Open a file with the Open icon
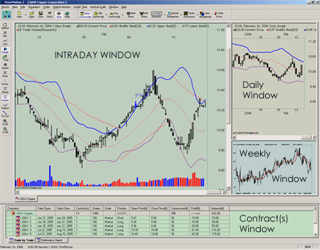 pos(32,15)
